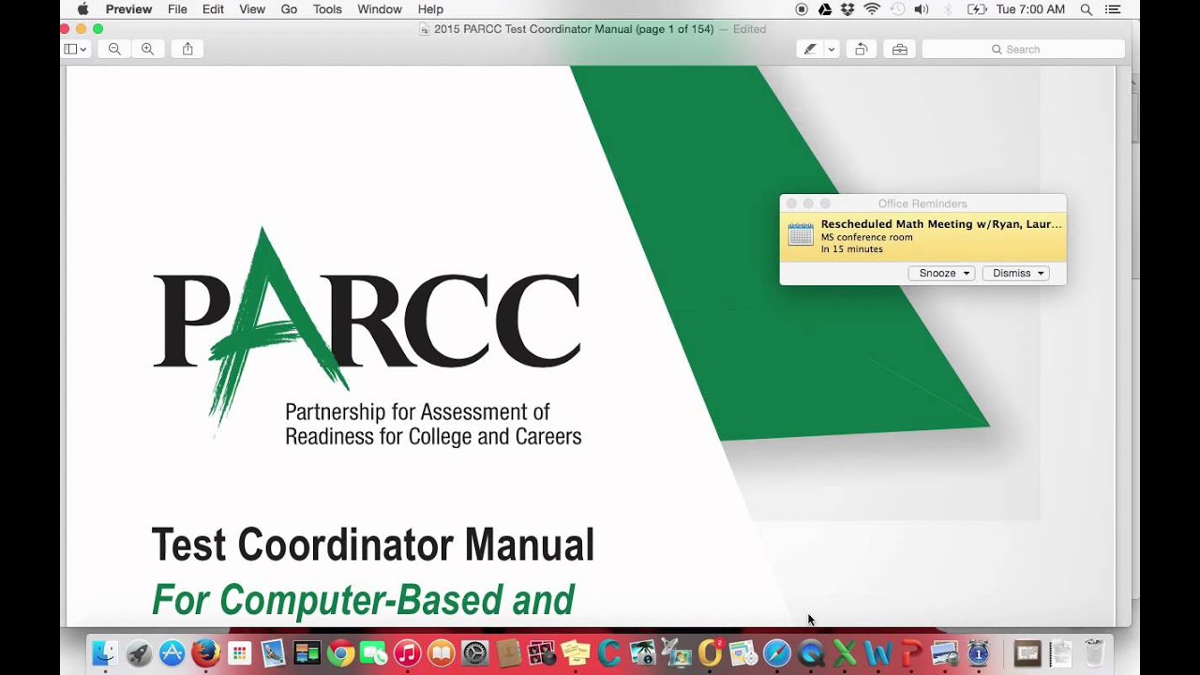Click the Bluetooth menu bar icon
1200x675 pixels.
click(x=948, y=9)
